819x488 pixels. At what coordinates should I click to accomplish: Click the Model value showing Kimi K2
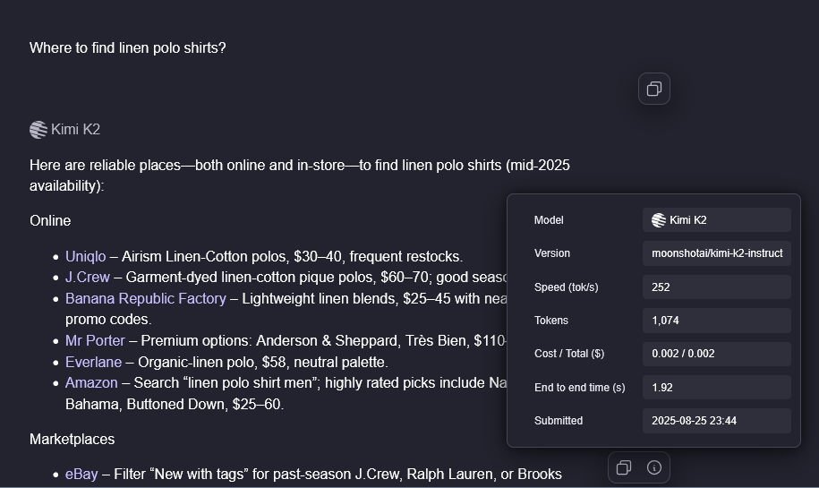(716, 220)
